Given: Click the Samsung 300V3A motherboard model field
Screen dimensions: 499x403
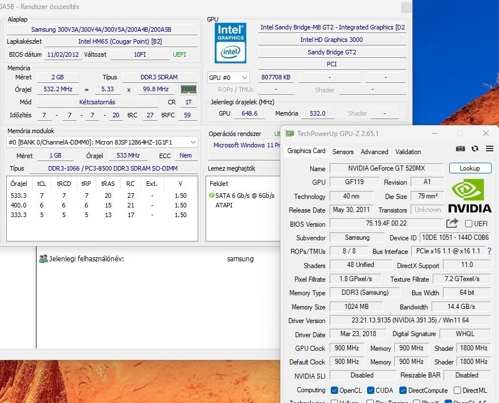Looking at the screenshot, I should click(101, 29).
